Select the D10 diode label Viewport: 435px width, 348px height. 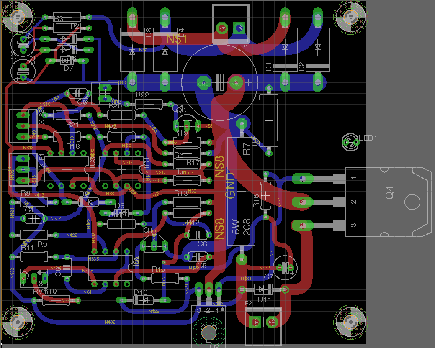140,292
